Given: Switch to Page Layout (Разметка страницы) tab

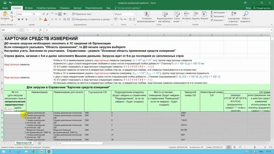Looking at the screenshot, I should pos(46,8).
